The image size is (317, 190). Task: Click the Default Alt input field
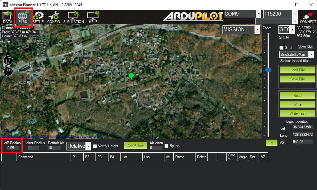[54, 148]
